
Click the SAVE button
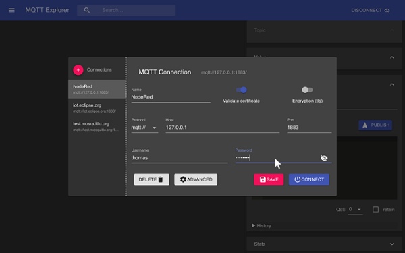[269, 179]
